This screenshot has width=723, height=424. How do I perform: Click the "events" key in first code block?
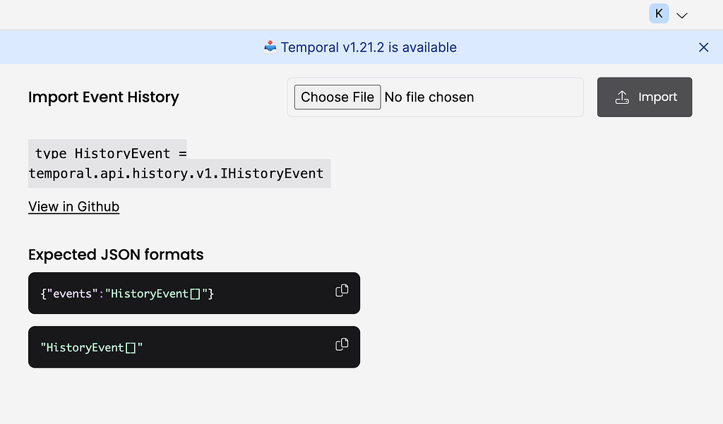tap(73, 293)
